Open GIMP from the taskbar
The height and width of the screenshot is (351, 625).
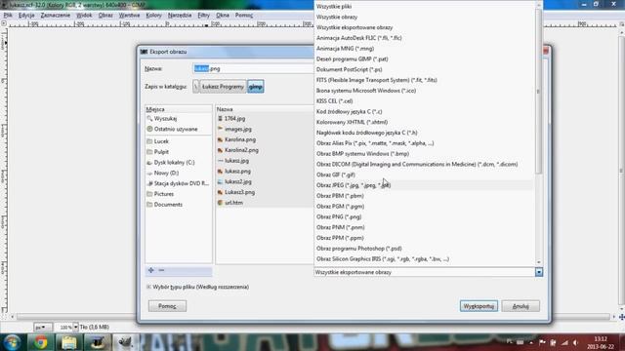click(x=125, y=342)
